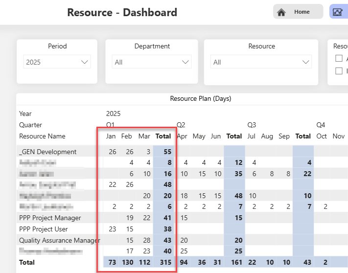Click the March total cell 112
The height and width of the screenshot is (273, 348).
coord(145,262)
